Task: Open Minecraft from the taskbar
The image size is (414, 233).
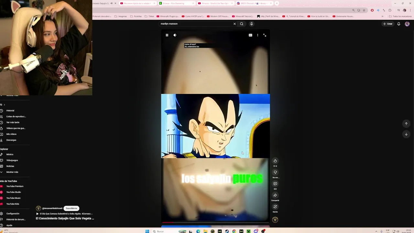Action: pyautogui.click(x=248, y=231)
